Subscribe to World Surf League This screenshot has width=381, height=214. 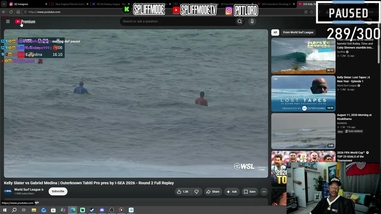pos(58,191)
